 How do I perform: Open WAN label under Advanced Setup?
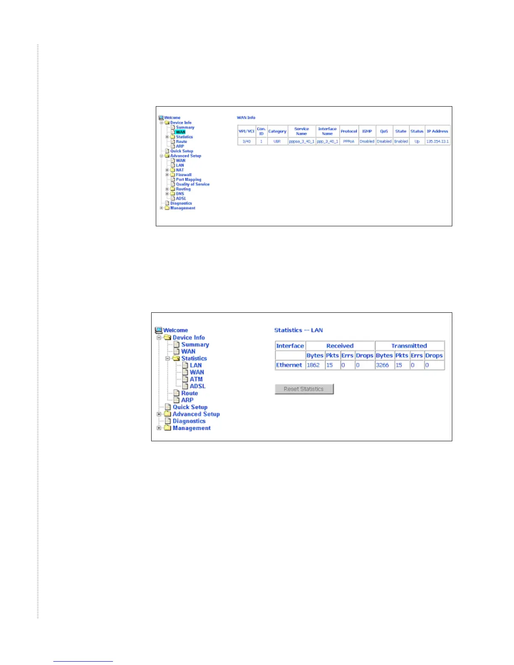coord(181,160)
